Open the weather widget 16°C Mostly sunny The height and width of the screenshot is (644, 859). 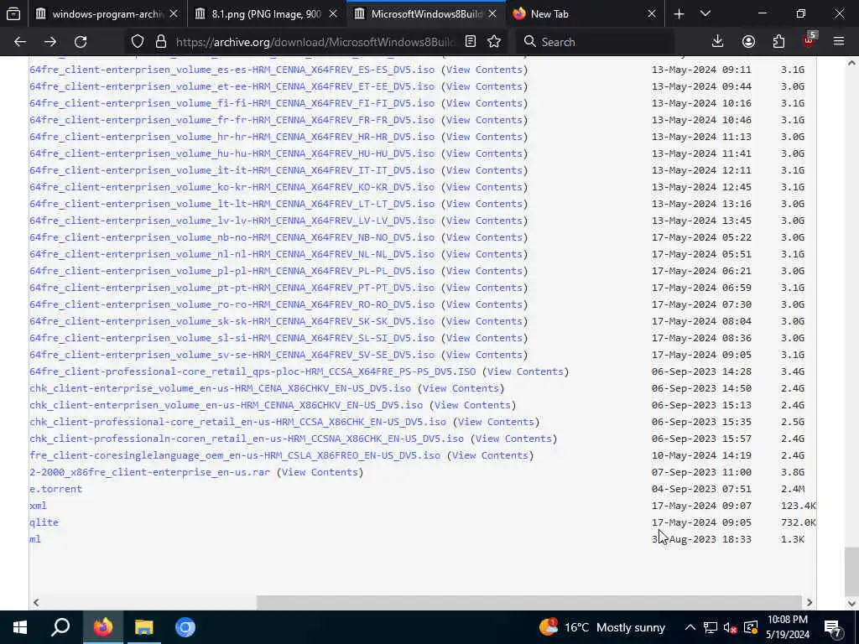(601, 627)
